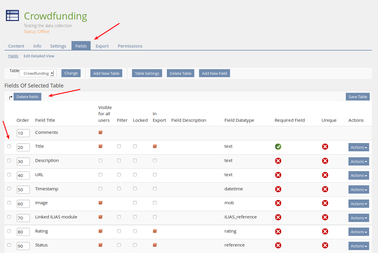
Task: Open the Permissions tab
Action: (130, 46)
